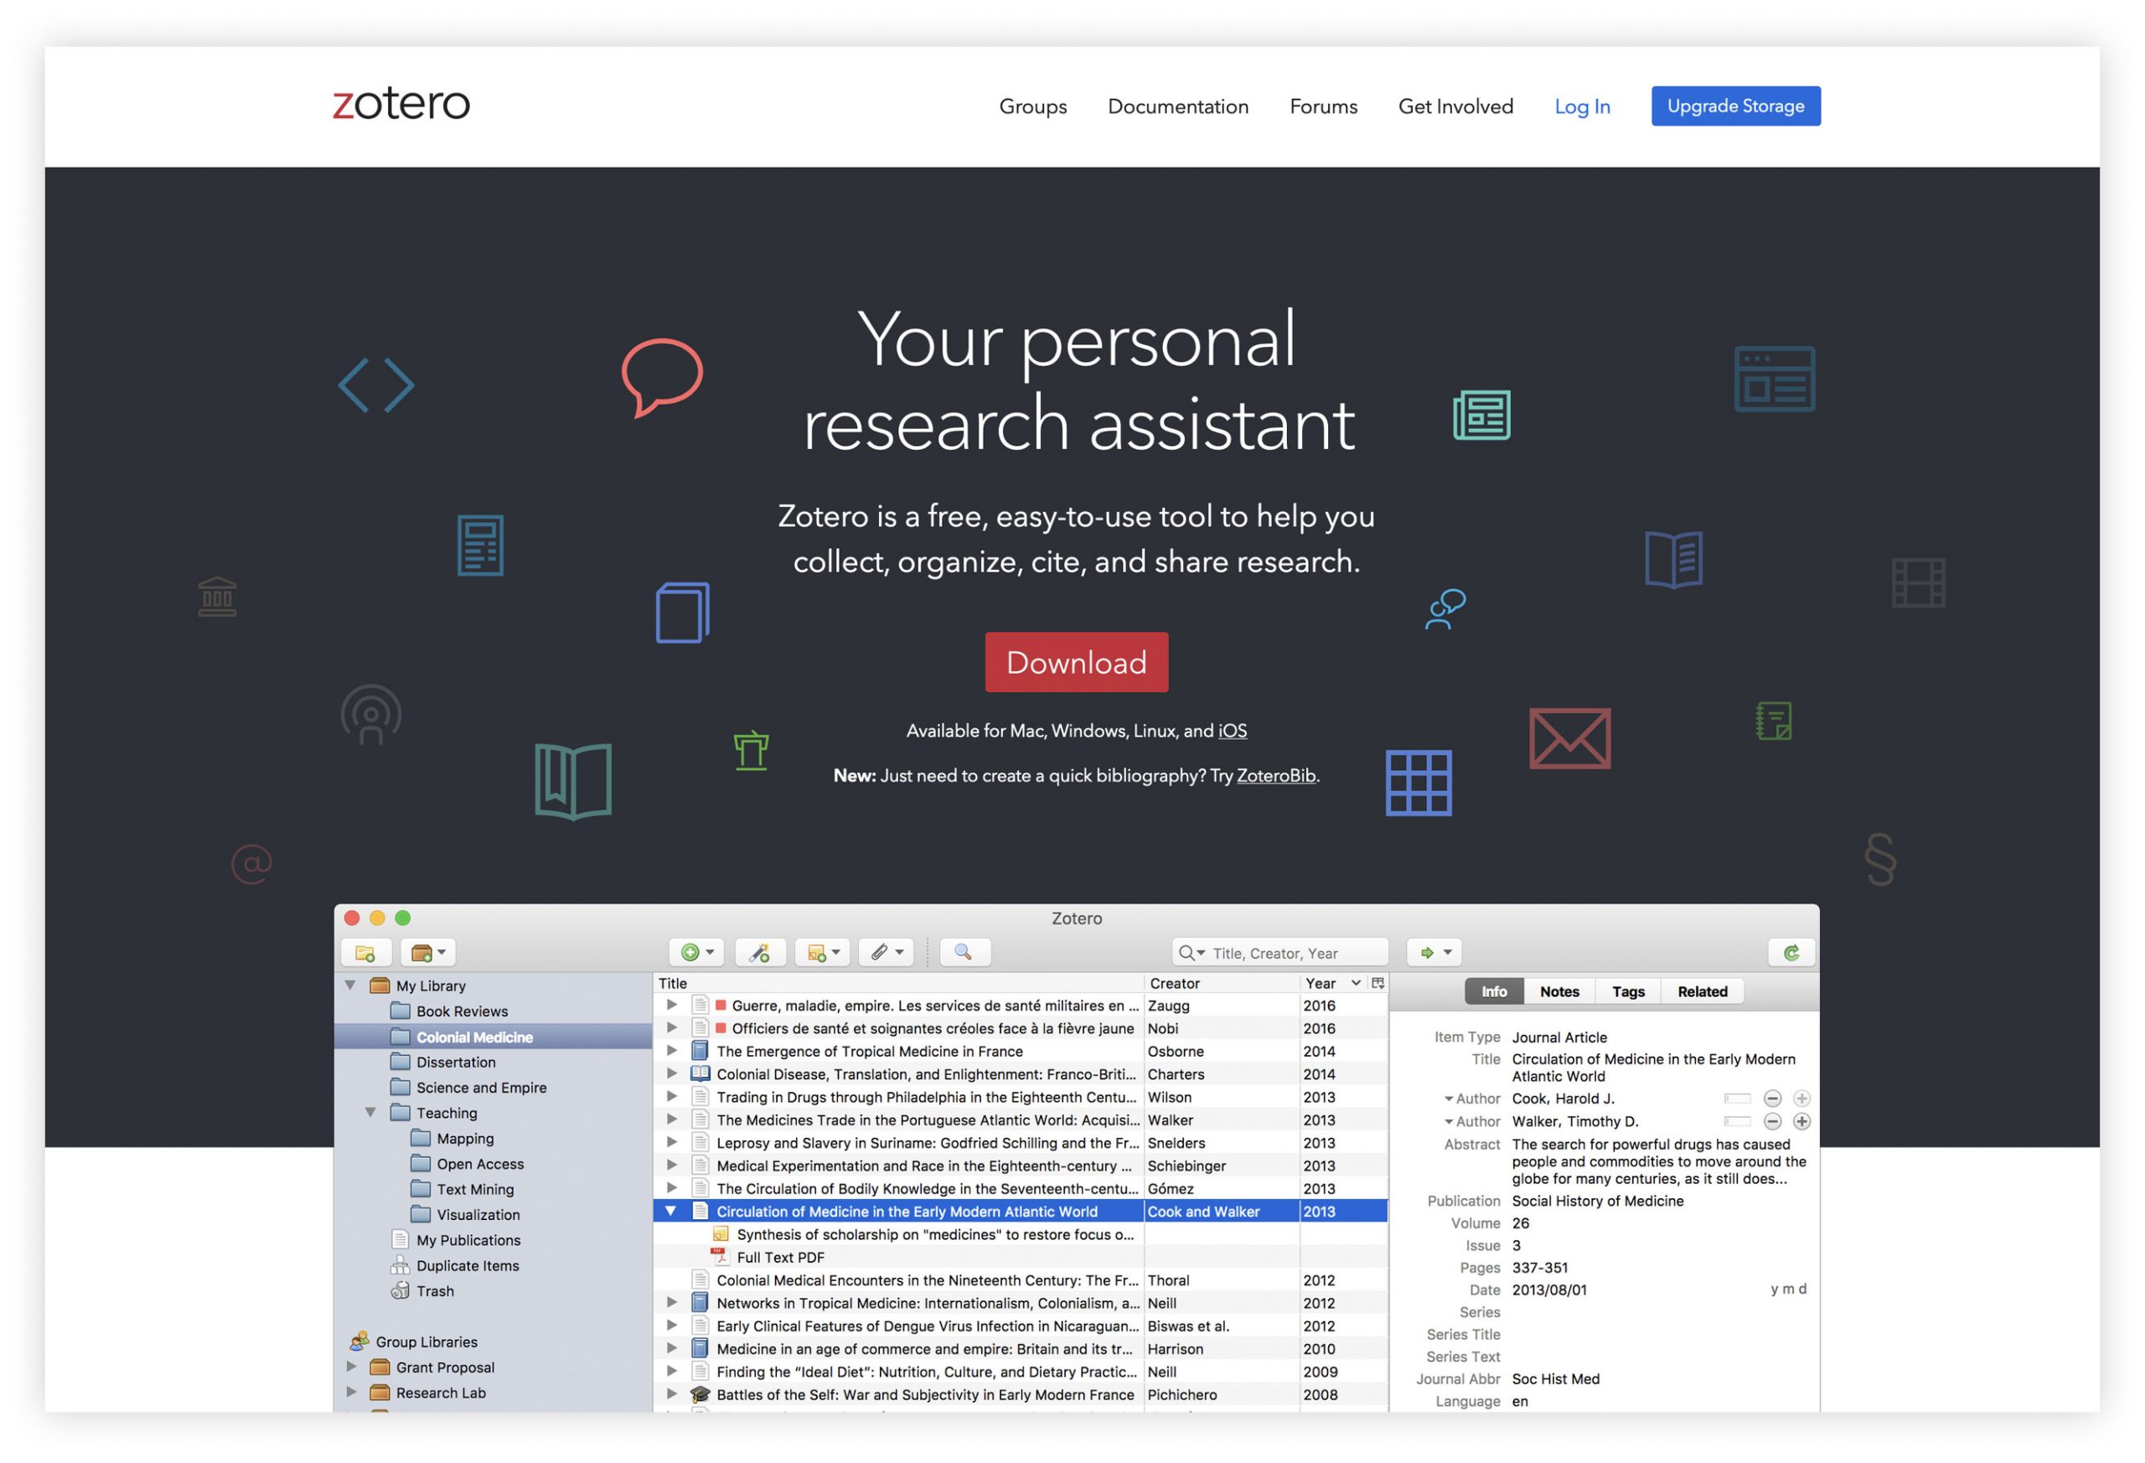Click the New Collection folder icon in Zotero toolbar

point(364,953)
